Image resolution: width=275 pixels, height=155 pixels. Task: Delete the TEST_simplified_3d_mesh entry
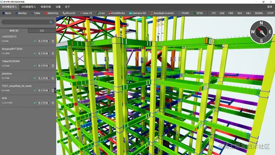[53, 91]
